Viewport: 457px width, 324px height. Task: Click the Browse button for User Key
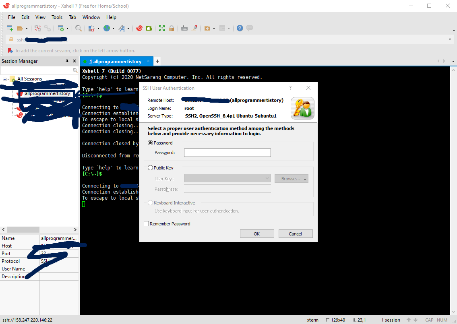pos(291,179)
